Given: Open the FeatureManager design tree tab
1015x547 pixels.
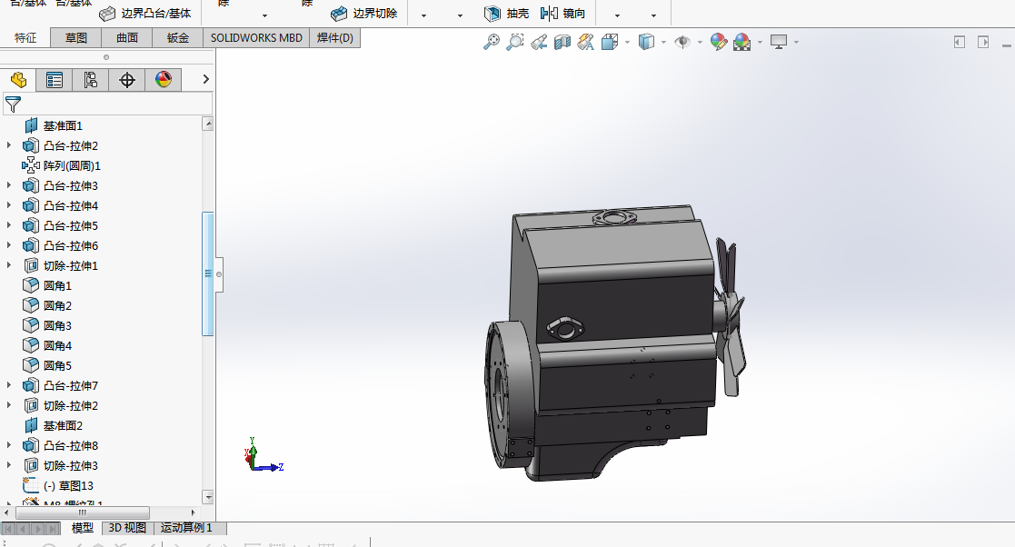Looking at the screenshot, I should click(x=18, y=80).
